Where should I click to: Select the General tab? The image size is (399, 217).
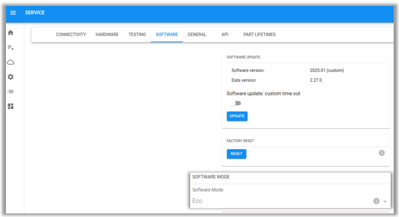[x=197, y=34]
